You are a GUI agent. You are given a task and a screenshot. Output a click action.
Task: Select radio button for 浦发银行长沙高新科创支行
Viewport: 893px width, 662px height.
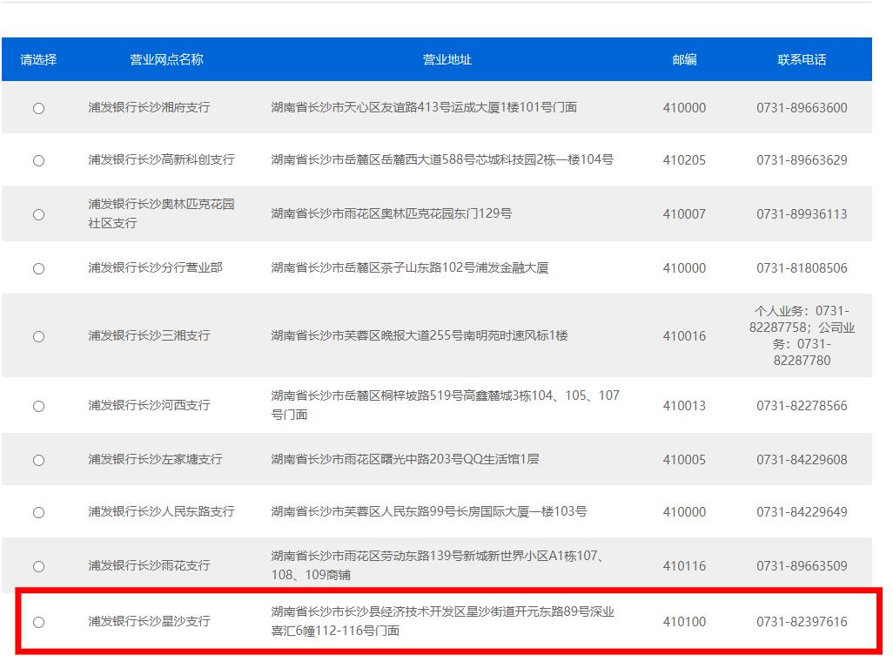38,161
